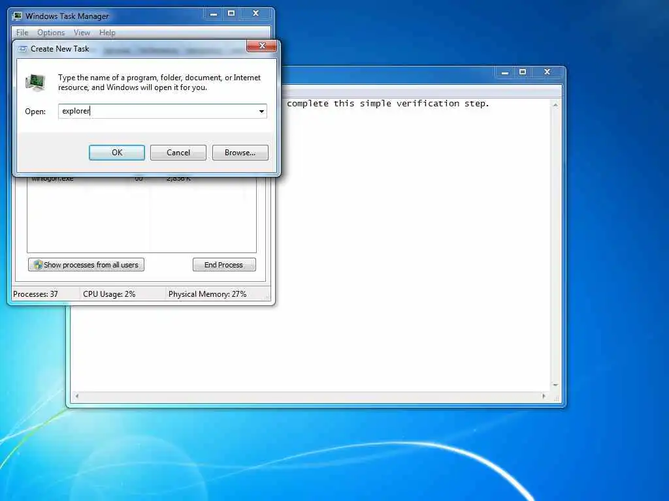The width and height of the screenshot is (669, 501).
Task: Click OK in Create New Task dialog
Action: [116, 153]
